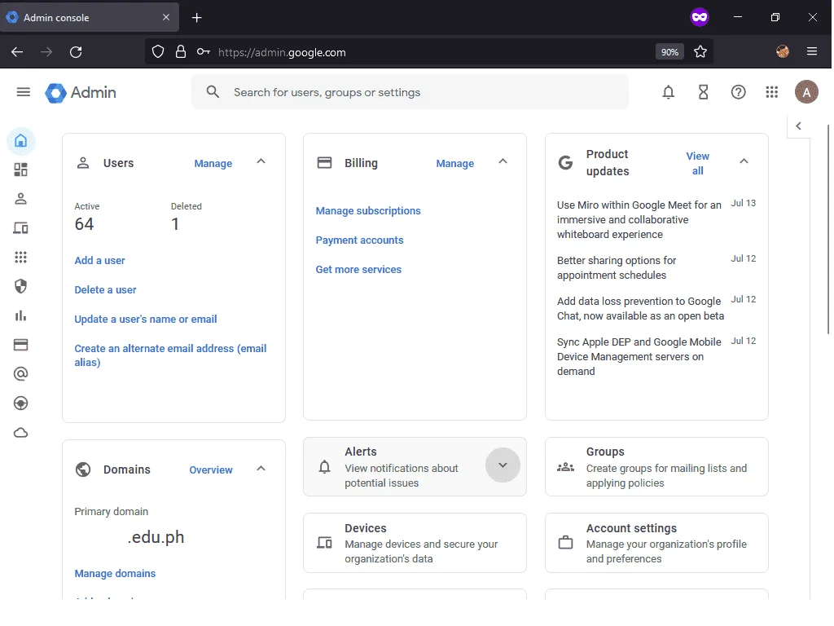Click Manage in the Users card
Viewport: 834px width, 626px height.
pyautogui.click(x=213, y=163)
